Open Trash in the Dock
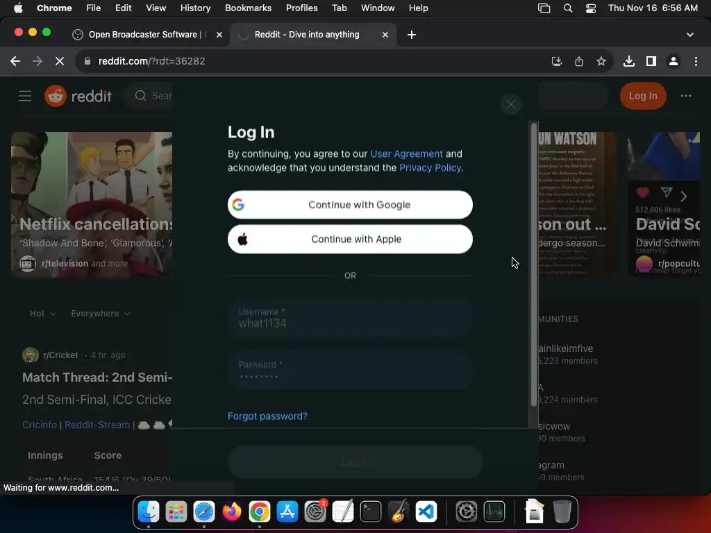This screenshot has width=711, height=533. coord(562,511)
